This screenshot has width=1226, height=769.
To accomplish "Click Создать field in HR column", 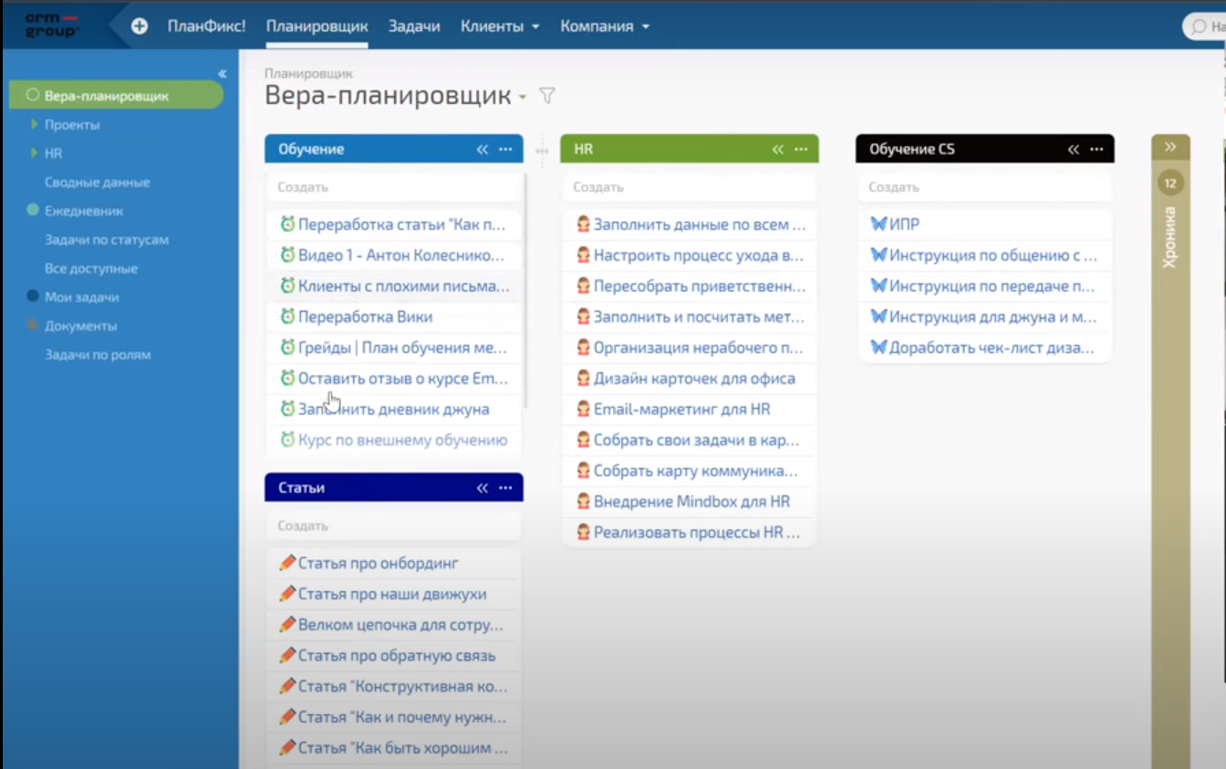I will 690,187.
